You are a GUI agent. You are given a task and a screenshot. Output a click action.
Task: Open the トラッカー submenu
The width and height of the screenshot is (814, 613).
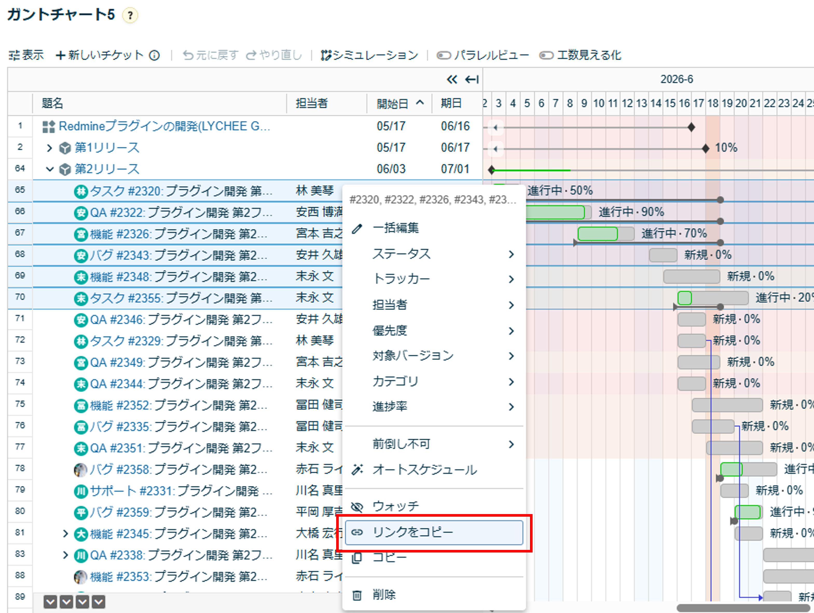[x=434, y=279]
